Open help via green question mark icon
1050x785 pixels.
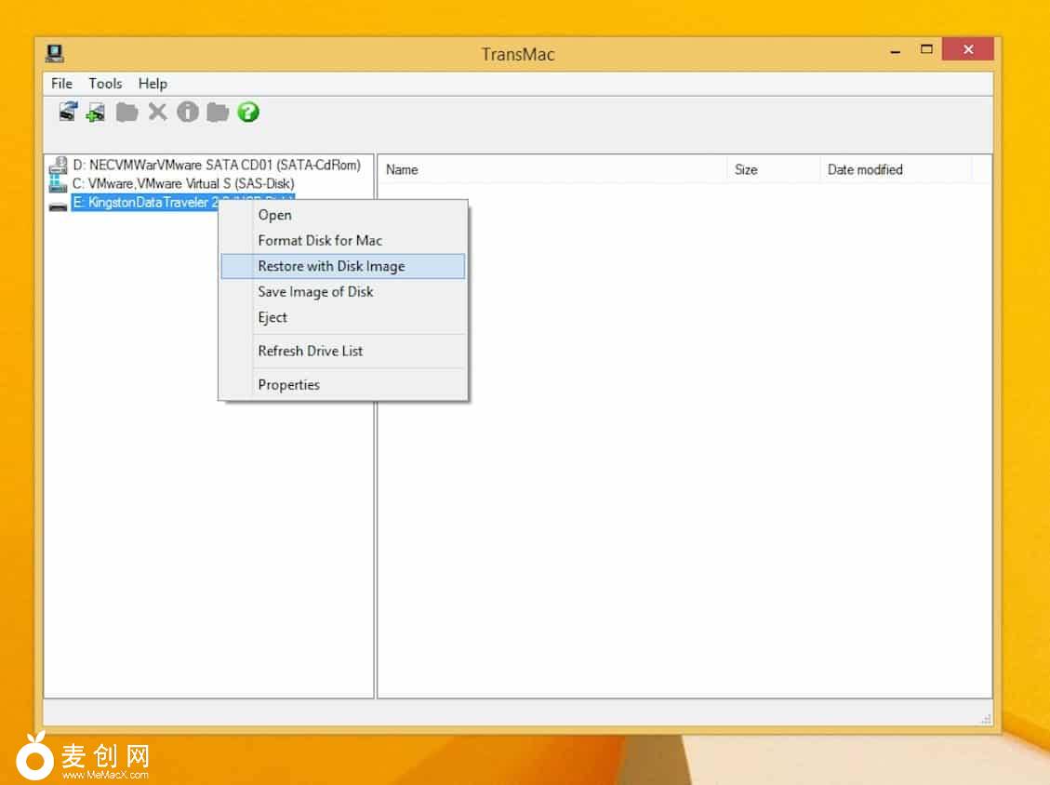pos(248,113)
